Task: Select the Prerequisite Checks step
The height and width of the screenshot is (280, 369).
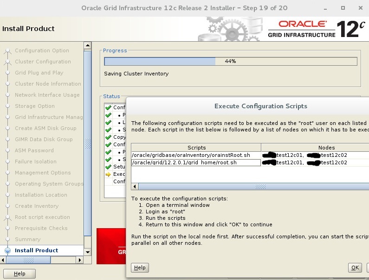Action: point(41,228)
